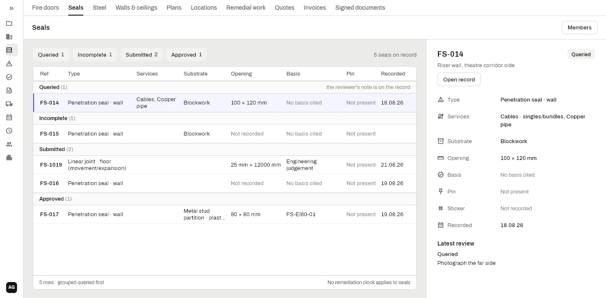Open the clock icon in sidebar
606x298 pixels.
click(x=9, y=131)
